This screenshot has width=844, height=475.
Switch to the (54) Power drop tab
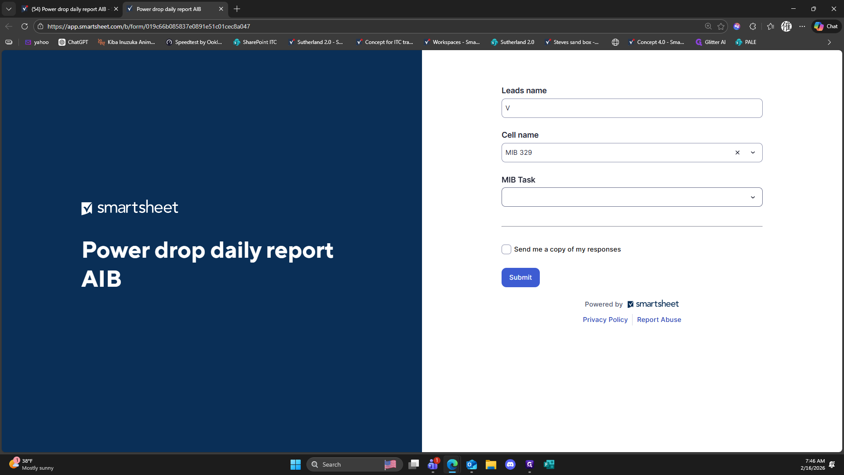click(68, 9)
